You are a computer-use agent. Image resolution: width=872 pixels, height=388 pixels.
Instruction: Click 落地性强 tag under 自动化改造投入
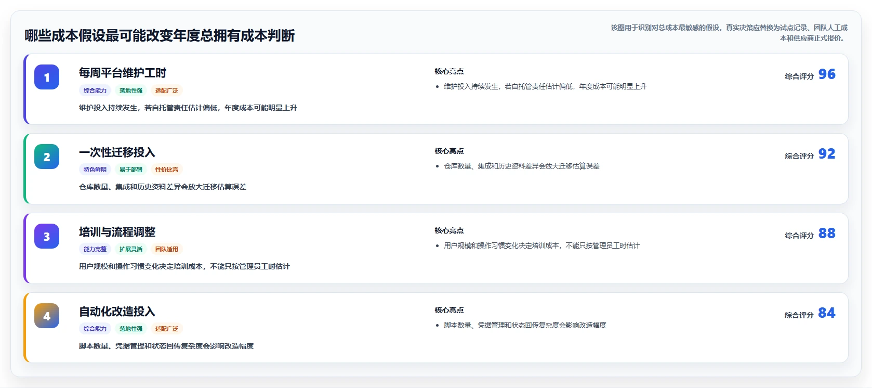coord(131,329)
